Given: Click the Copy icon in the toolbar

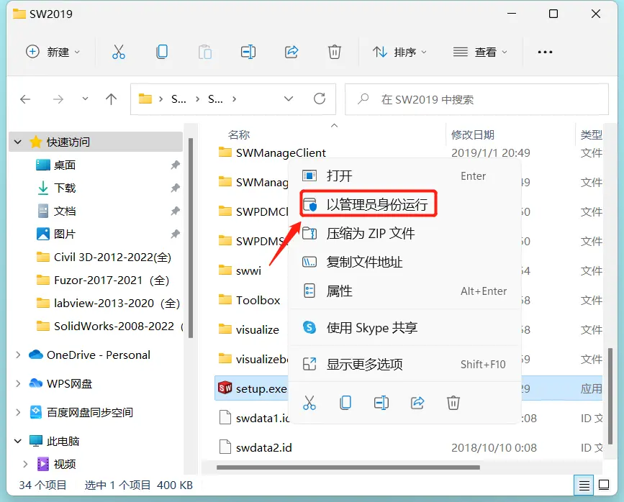Looking at the screenshot, I should coord(161,52).
